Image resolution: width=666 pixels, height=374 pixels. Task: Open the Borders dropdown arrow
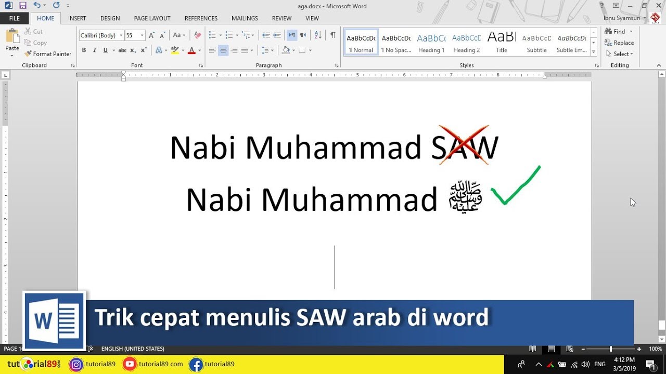310,50
